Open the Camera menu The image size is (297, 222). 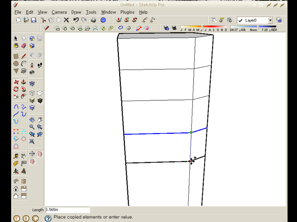click(x=59, y=12)
